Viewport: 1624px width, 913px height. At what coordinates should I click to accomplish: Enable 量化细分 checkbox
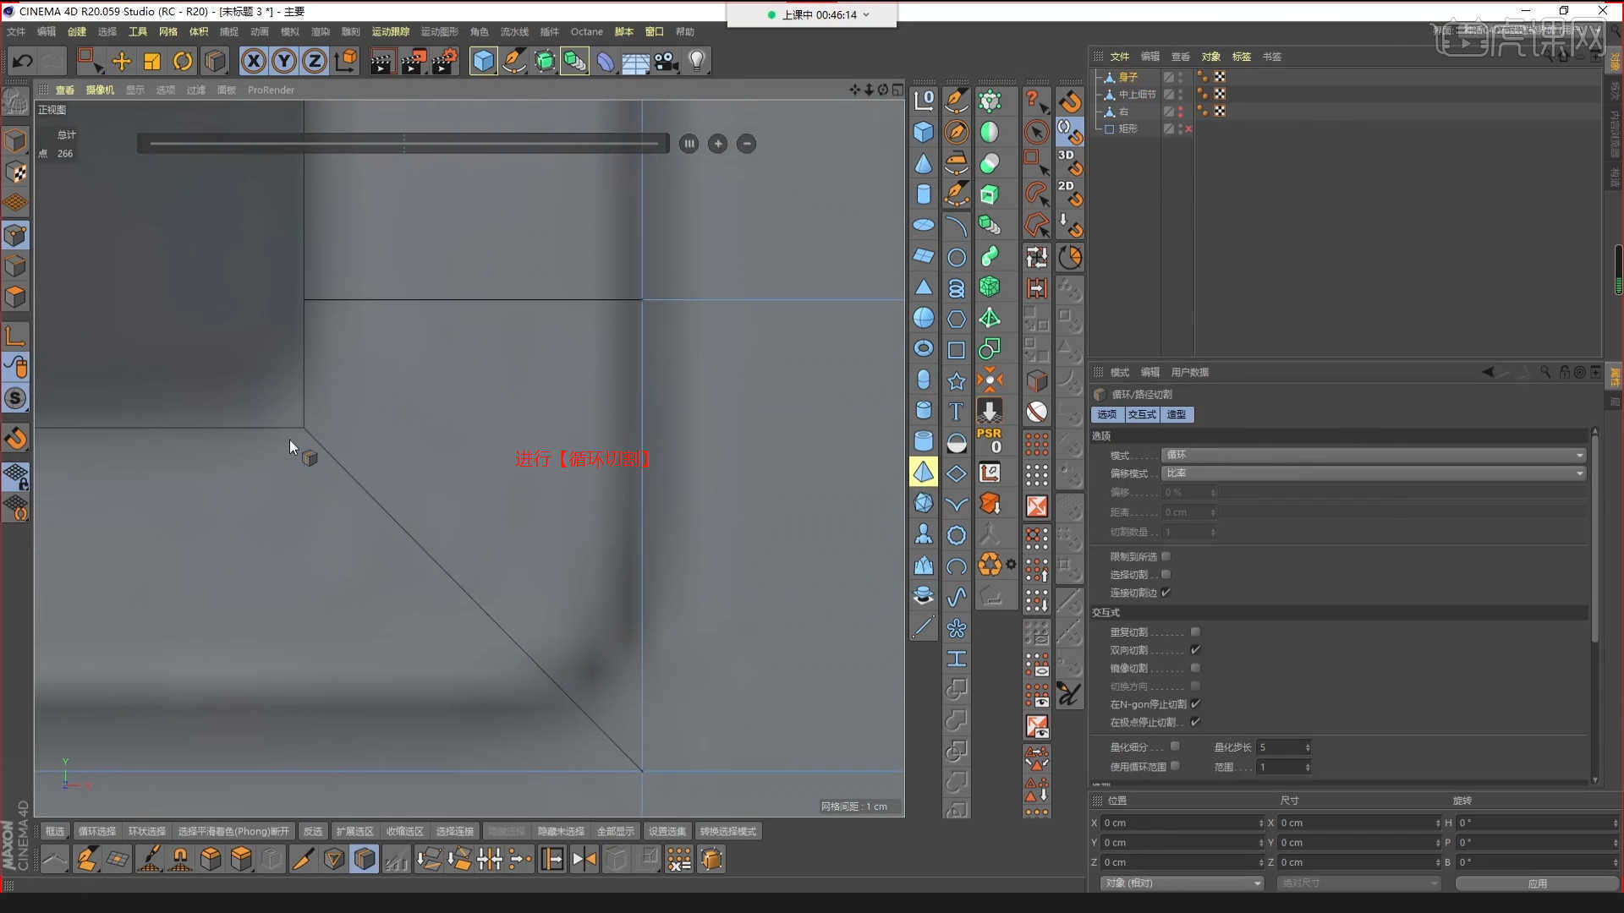pos(1175,746)
